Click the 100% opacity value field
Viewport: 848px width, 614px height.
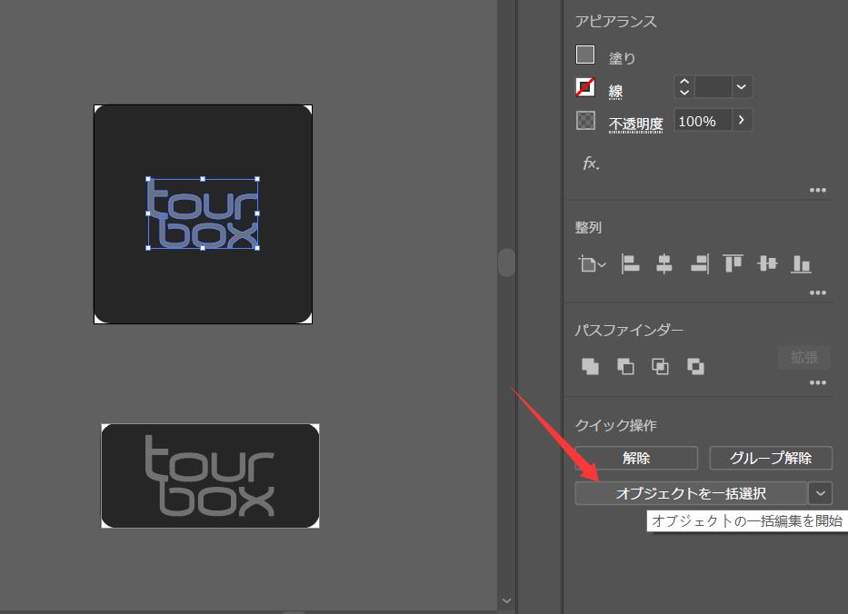(703, 121)
